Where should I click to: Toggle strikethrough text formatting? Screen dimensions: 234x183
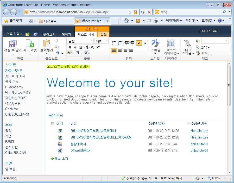pyautogui.click(x=87, y=47)
